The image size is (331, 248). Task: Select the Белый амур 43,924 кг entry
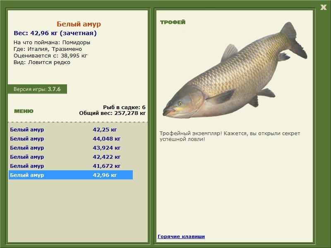tap(71, 148)
